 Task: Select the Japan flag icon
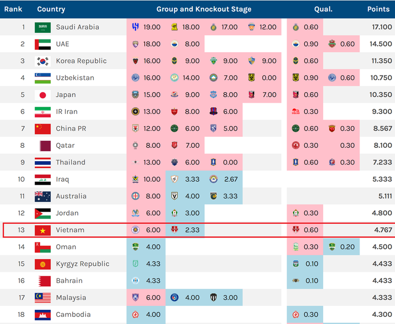click(x=43, y=95)
